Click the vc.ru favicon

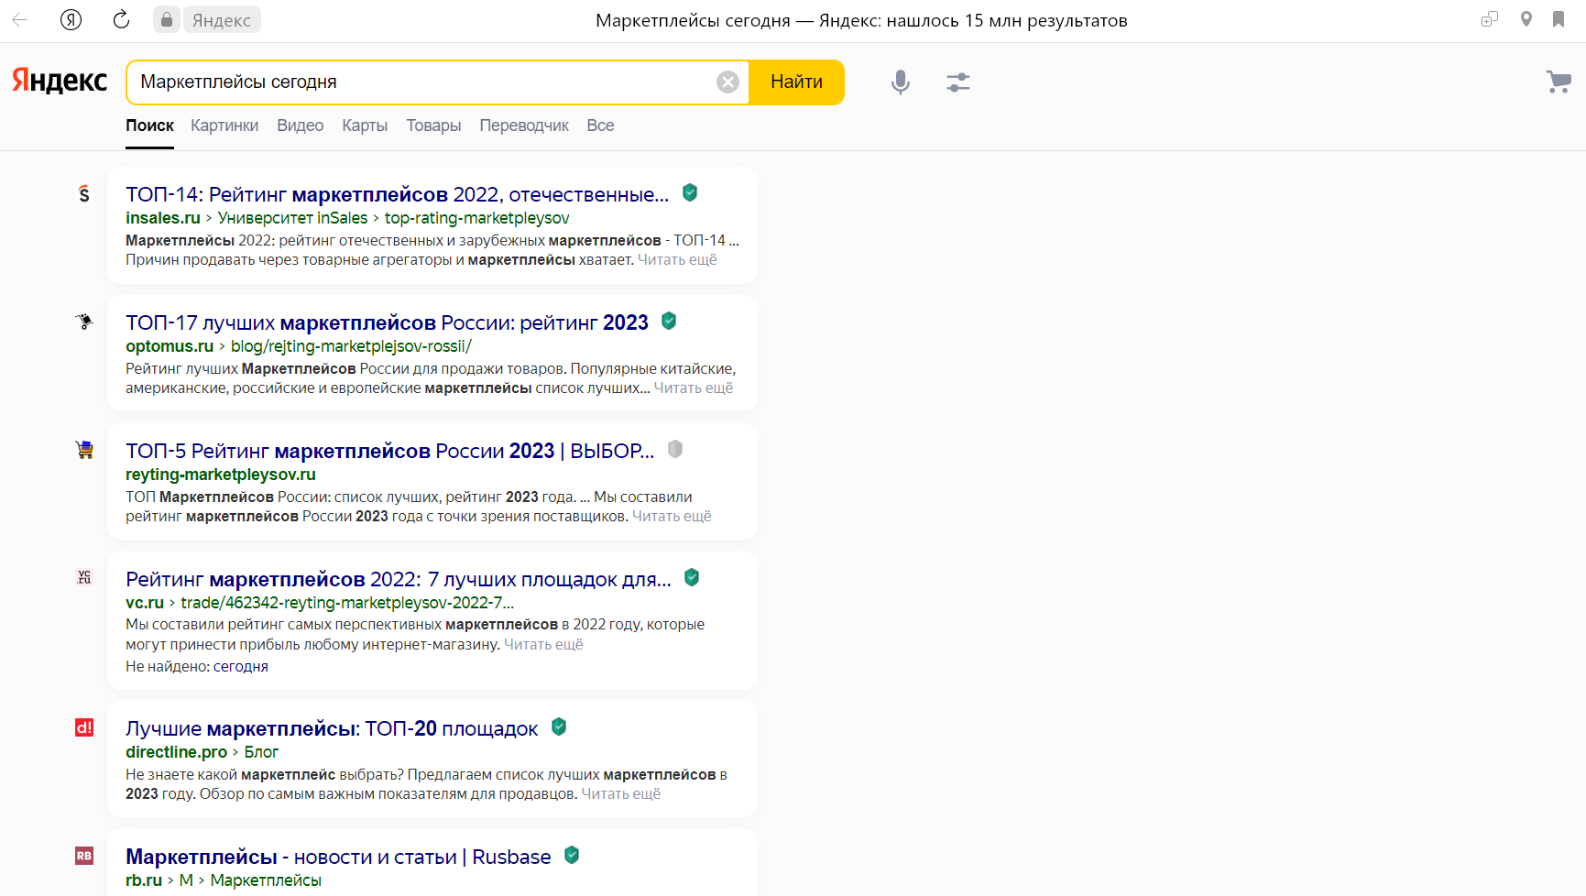pyautogui.click(x=84, y=577)
